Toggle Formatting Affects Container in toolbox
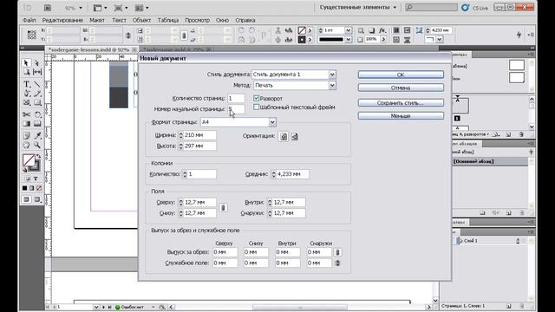 point(28,179)
